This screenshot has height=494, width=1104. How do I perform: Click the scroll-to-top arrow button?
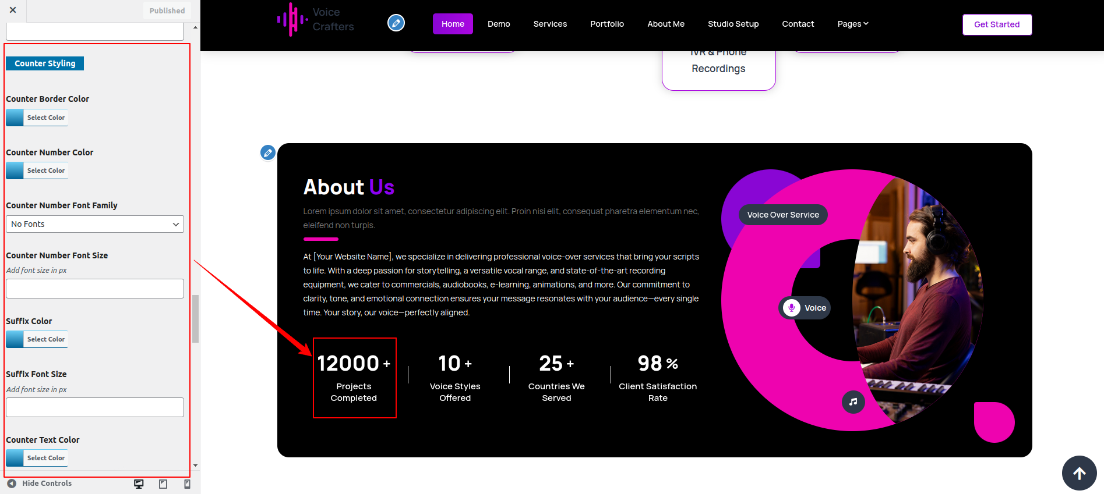coord(1079,473)
